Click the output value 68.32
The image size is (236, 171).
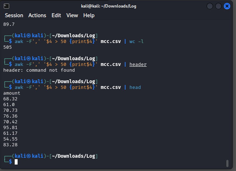click(x=10, y=99)
